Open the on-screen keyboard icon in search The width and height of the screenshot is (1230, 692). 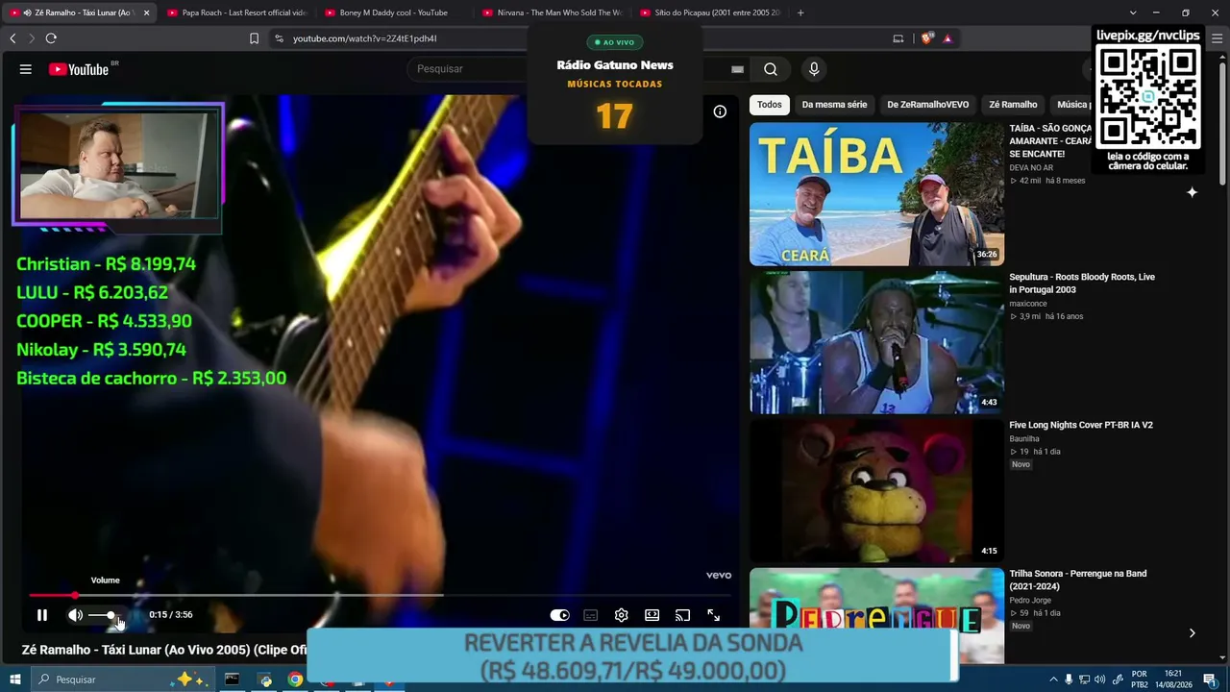737,69
